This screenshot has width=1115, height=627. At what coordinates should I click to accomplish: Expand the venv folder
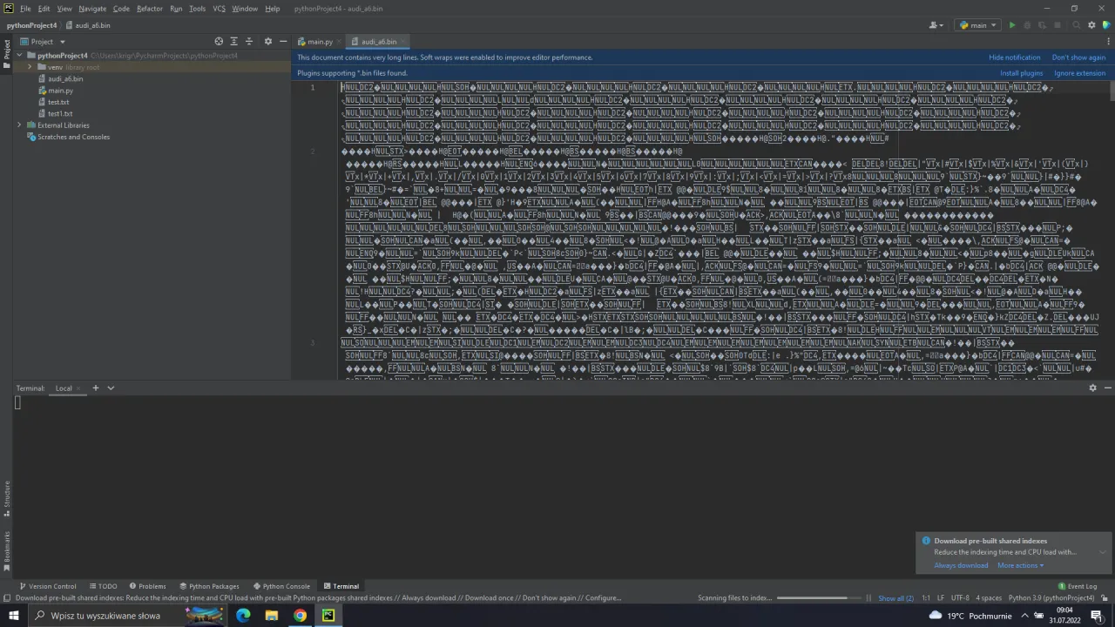(30, 67)
